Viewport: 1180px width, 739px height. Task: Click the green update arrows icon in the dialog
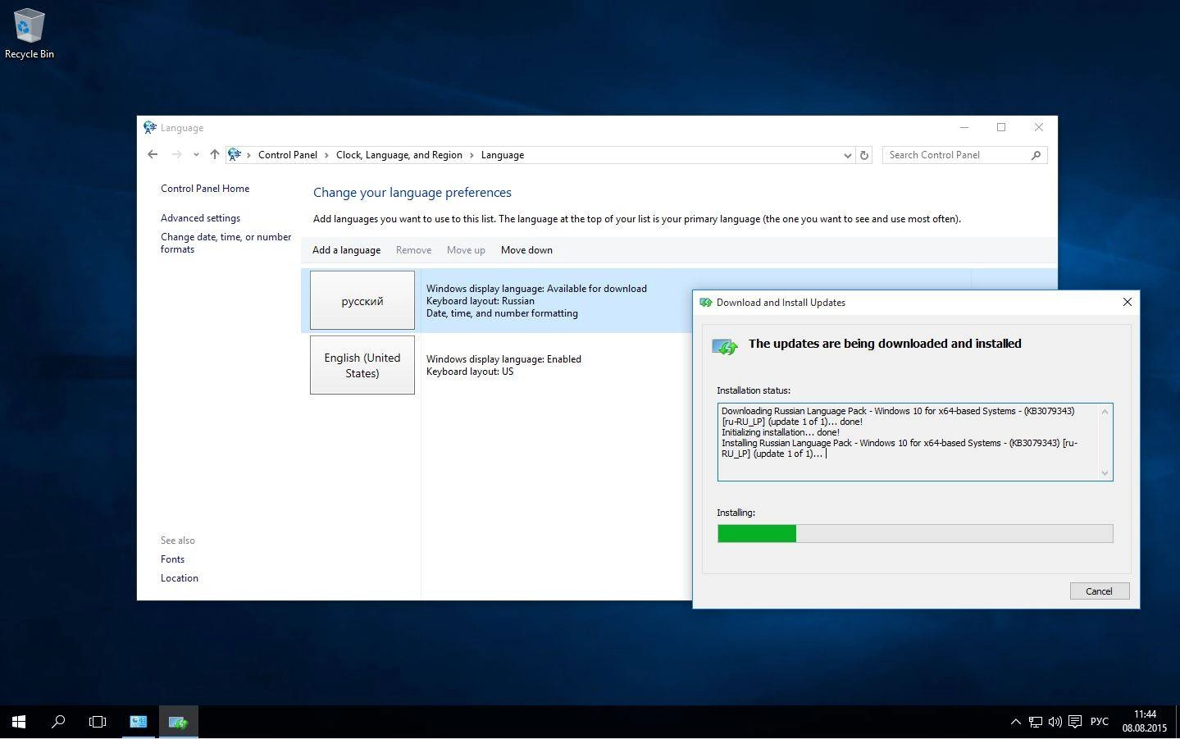pyautogui.click(x=725, y=346)
